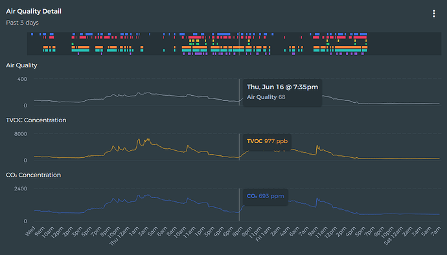Click the Fri 1am time axis label
Image resolution: width=447 pixels, height=255 pixels.
[264, 234]
